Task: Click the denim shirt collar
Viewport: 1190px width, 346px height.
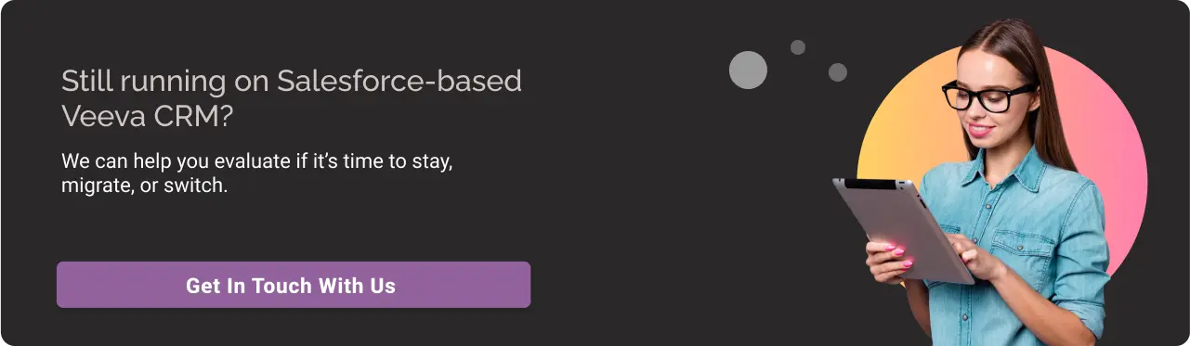Action: (x=1008, y=173)
